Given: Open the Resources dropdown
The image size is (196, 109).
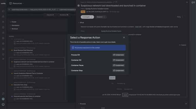Looking at the screenshot, I should tap(17, 3).
